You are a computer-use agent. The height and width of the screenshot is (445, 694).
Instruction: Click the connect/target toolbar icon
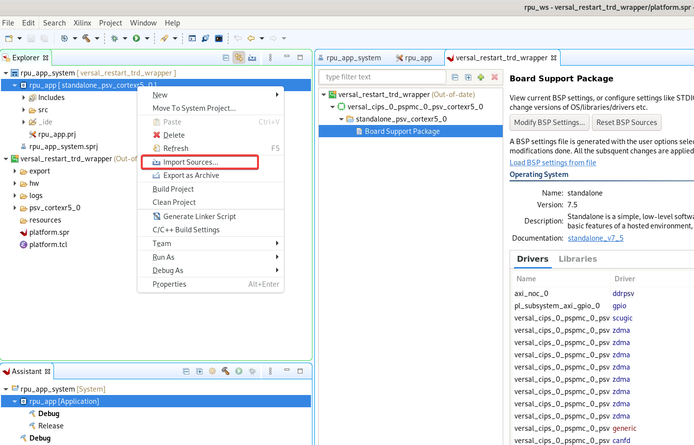click(206, 38)
